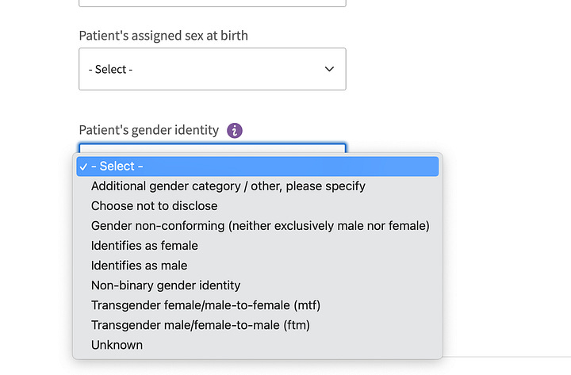Select "Non-binary gender identity" option

(x=166, y=285)
